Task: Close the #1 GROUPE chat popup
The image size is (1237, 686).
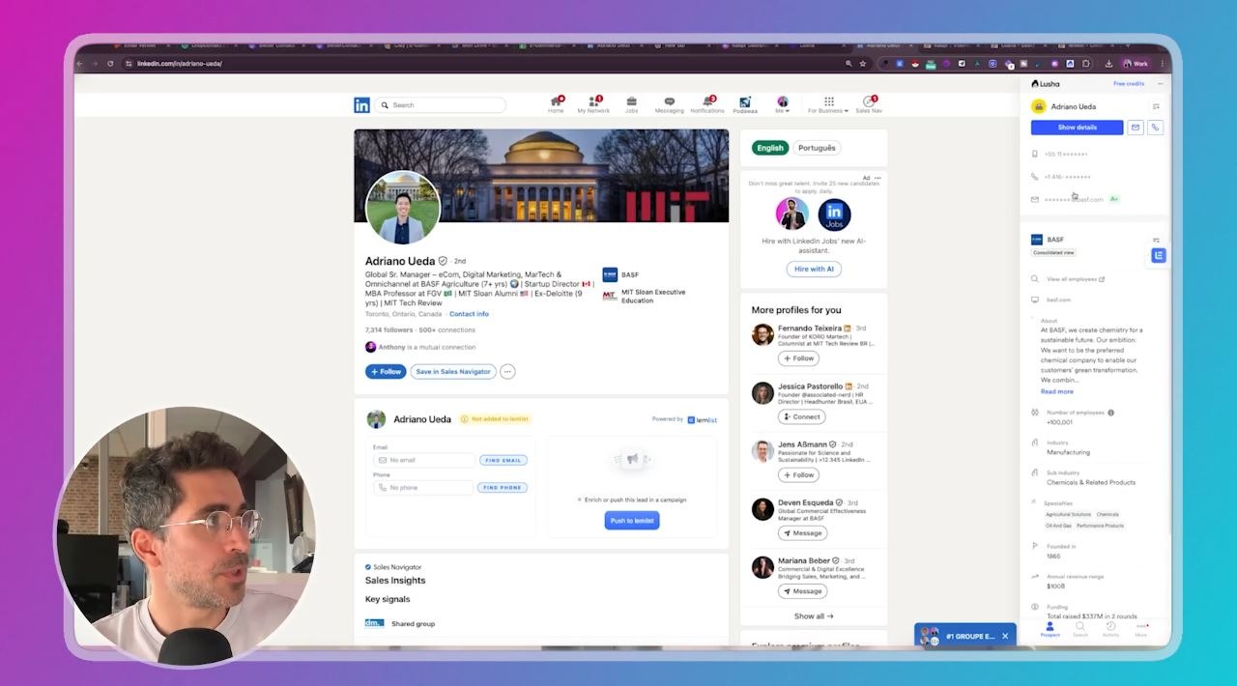Action: click(x=1005, y=636)
